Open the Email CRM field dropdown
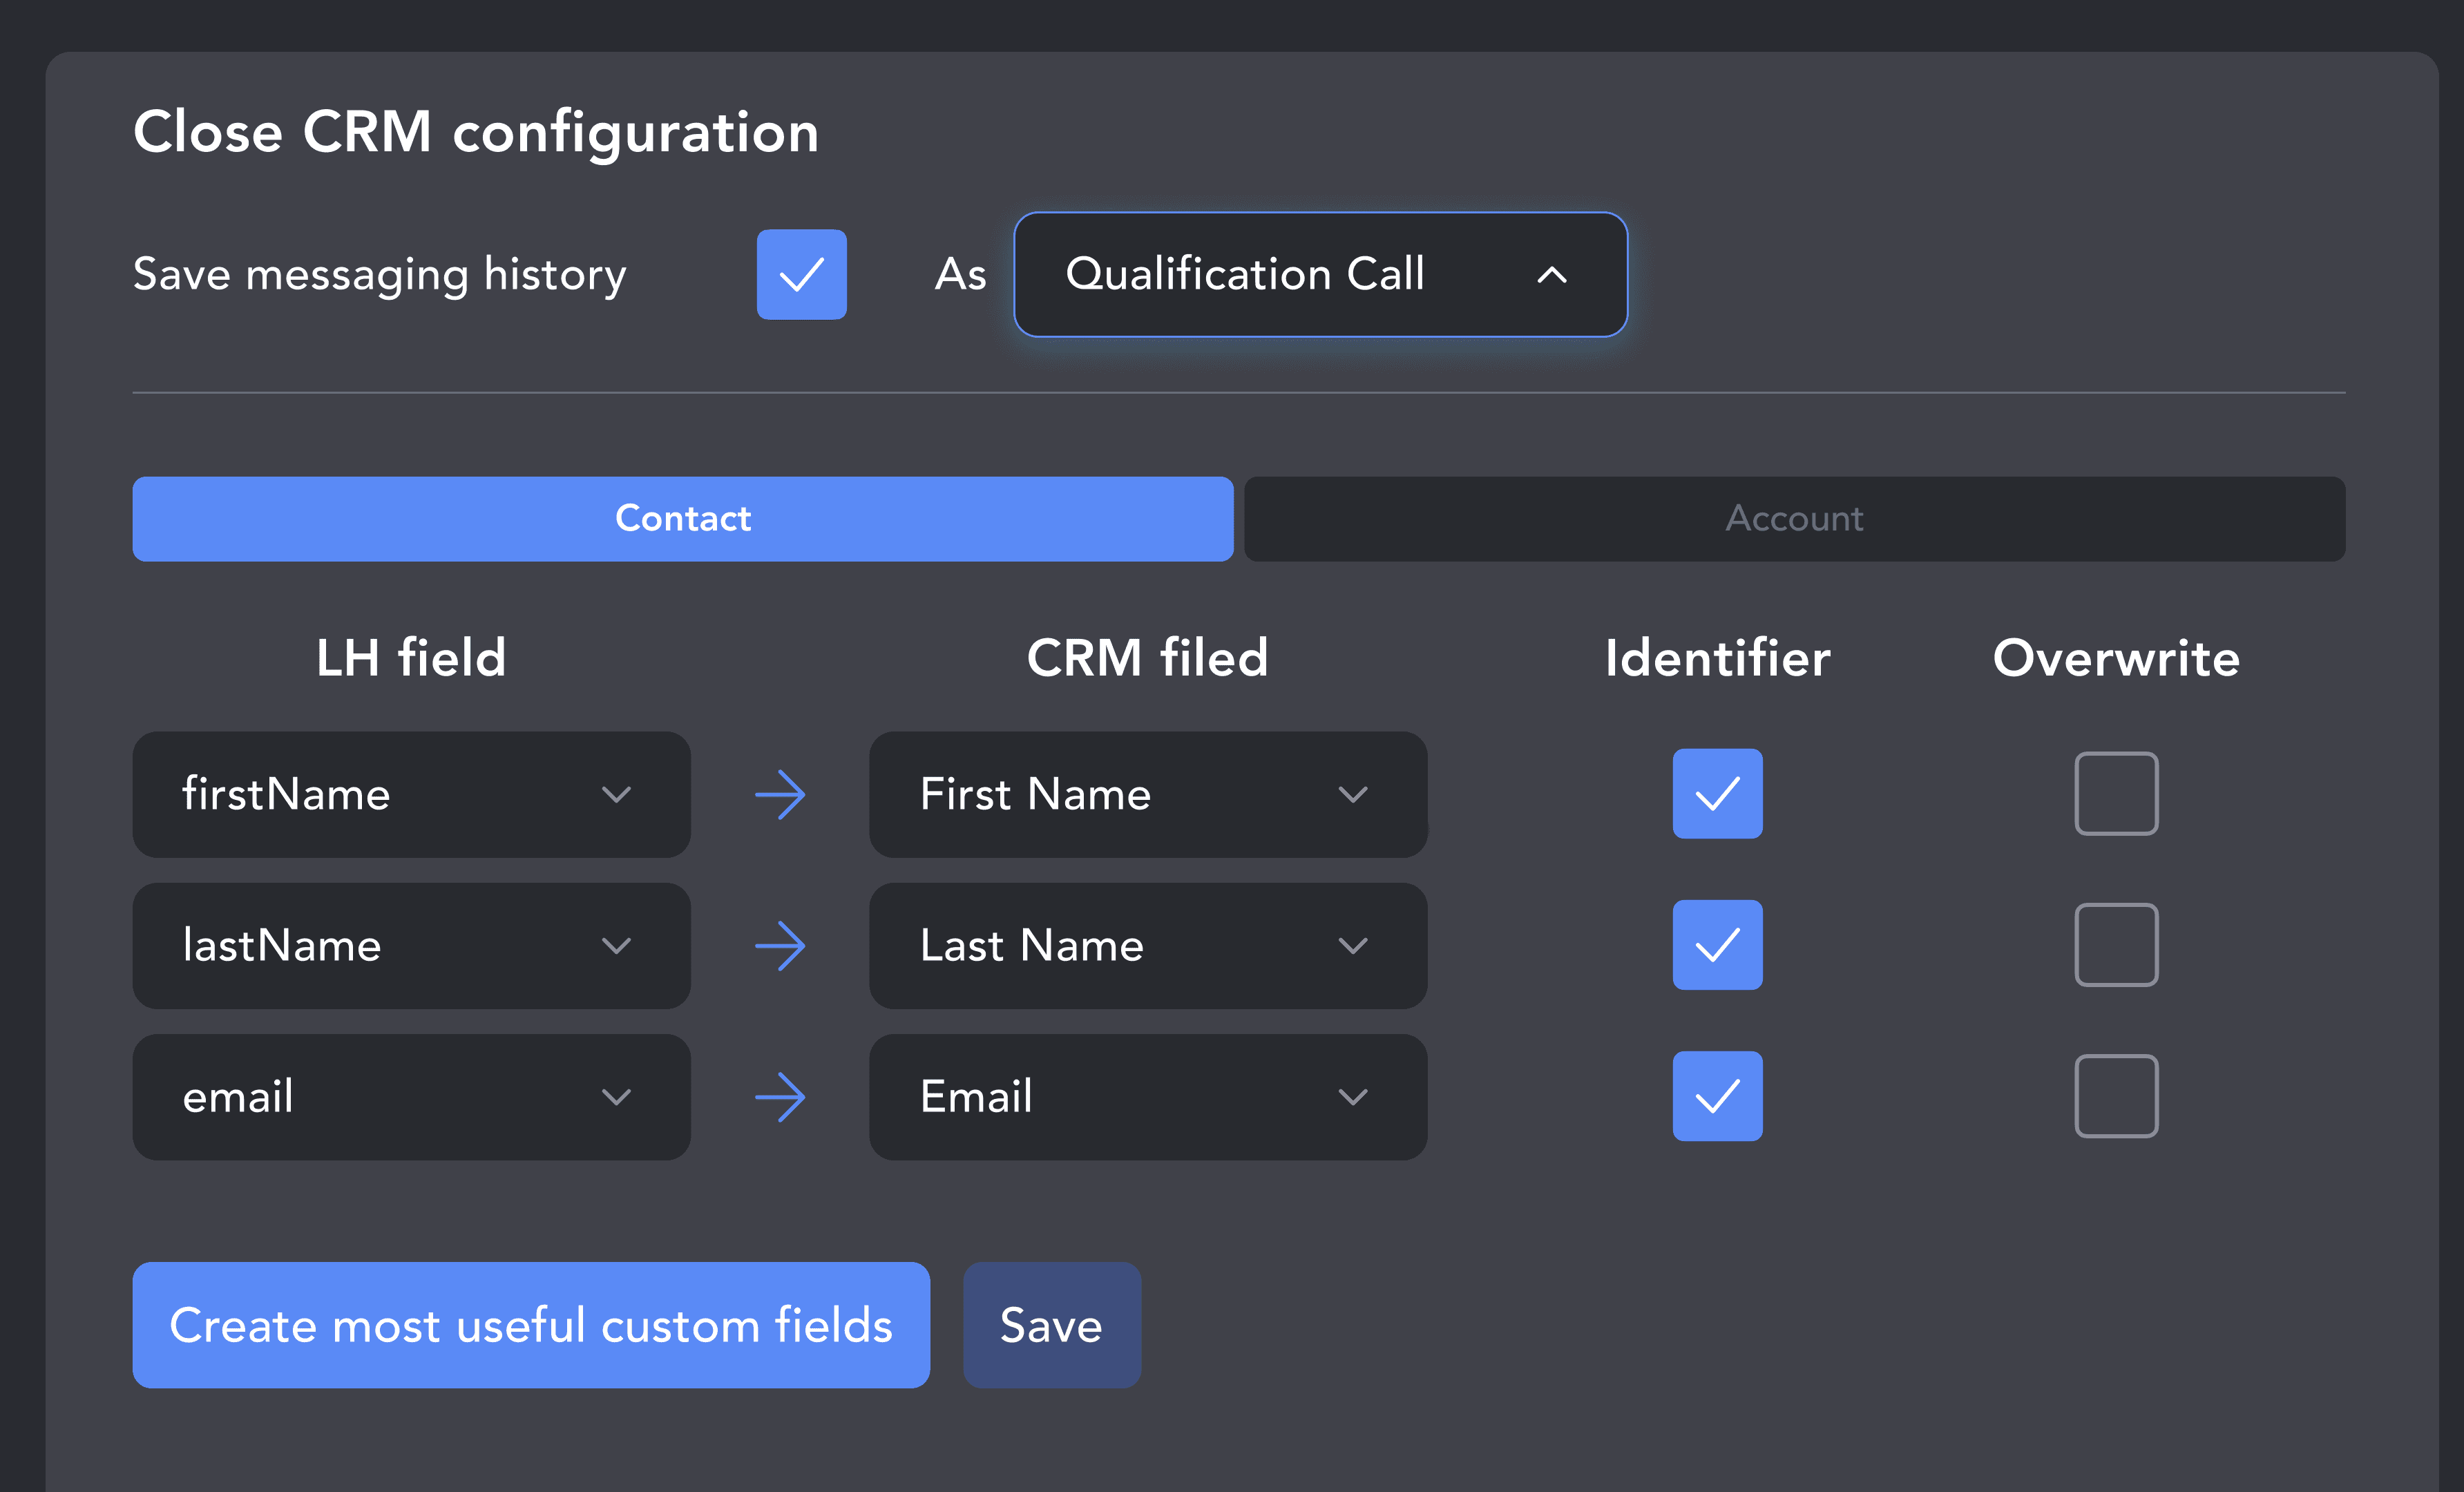Viewport: 2464px width, 1492px height. coord(1148,1096)
